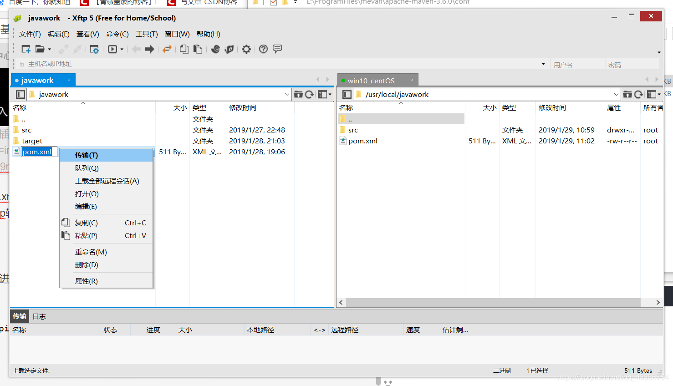Open the 文件(F) menu

tap(30, 34)
